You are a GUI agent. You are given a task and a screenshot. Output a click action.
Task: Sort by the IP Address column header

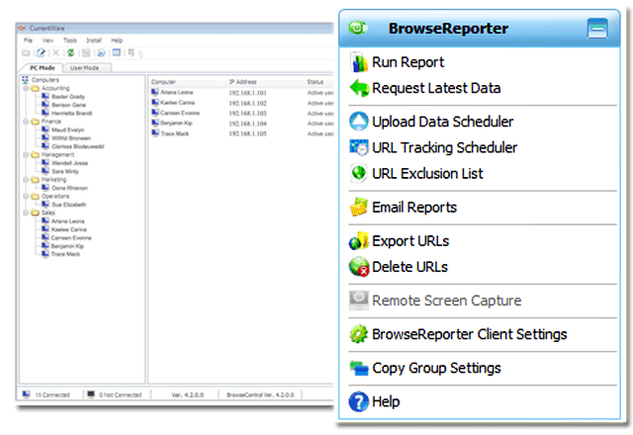pos(242,82)
